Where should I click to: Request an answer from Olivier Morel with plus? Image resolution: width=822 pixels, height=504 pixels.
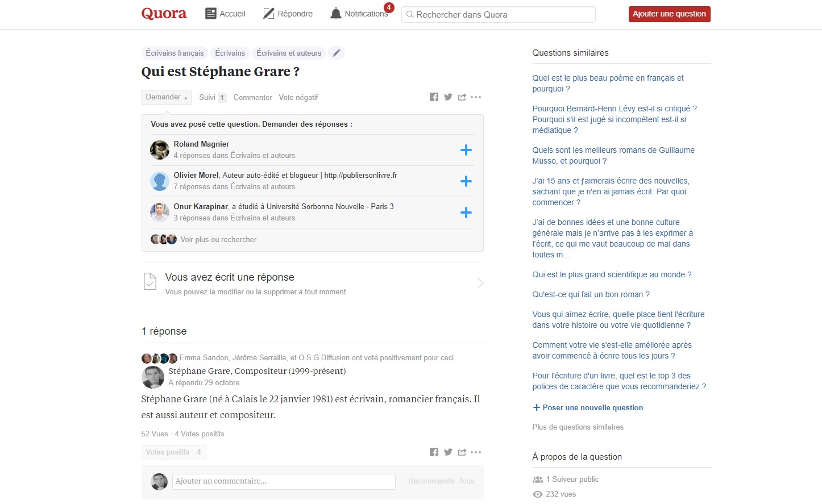(x=466, y=181)
